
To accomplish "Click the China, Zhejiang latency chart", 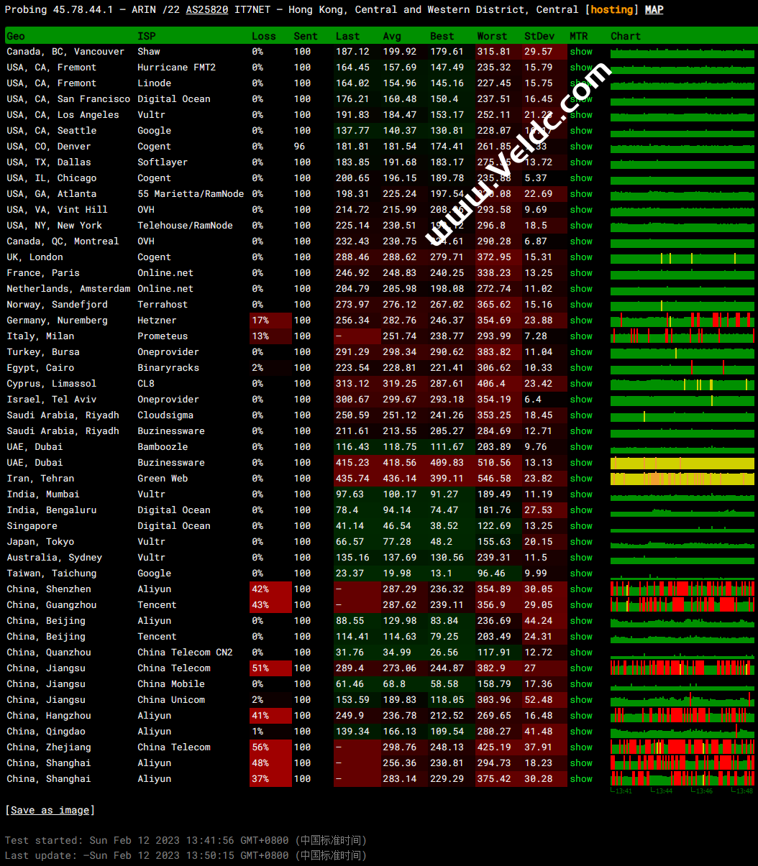I will coord(682,747).
